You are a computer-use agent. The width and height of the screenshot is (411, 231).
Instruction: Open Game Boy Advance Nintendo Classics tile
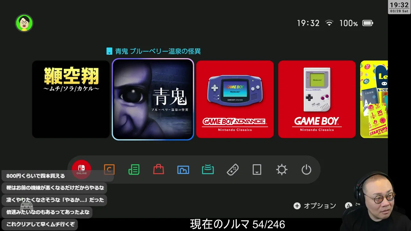tap(235, 99)
